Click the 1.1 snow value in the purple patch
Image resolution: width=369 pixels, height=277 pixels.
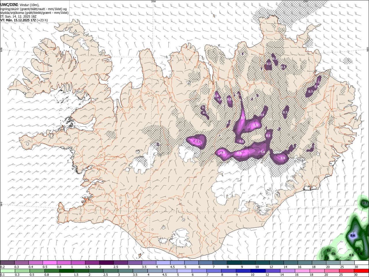tap(197, 142)
